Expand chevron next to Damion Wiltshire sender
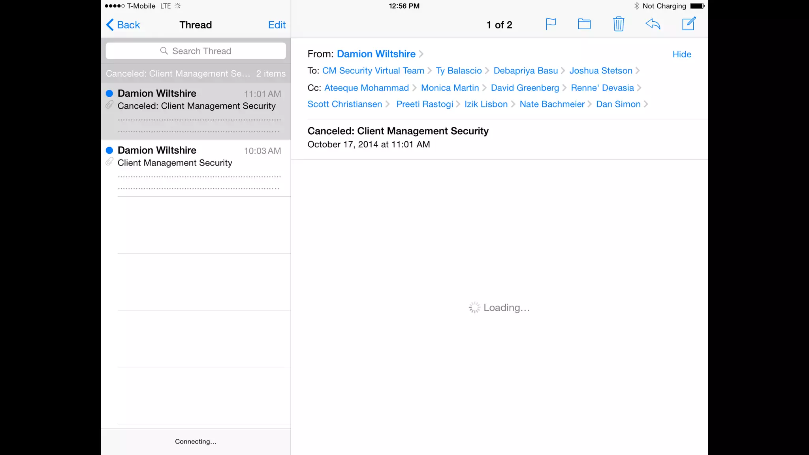The height and width of the screenshot is (455, 809). [421, 54]
